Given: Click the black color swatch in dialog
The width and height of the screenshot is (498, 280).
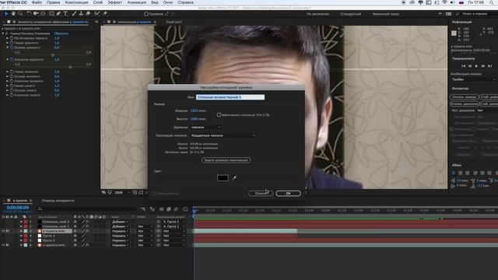Looking at the screenshot, I should [223, 178].
